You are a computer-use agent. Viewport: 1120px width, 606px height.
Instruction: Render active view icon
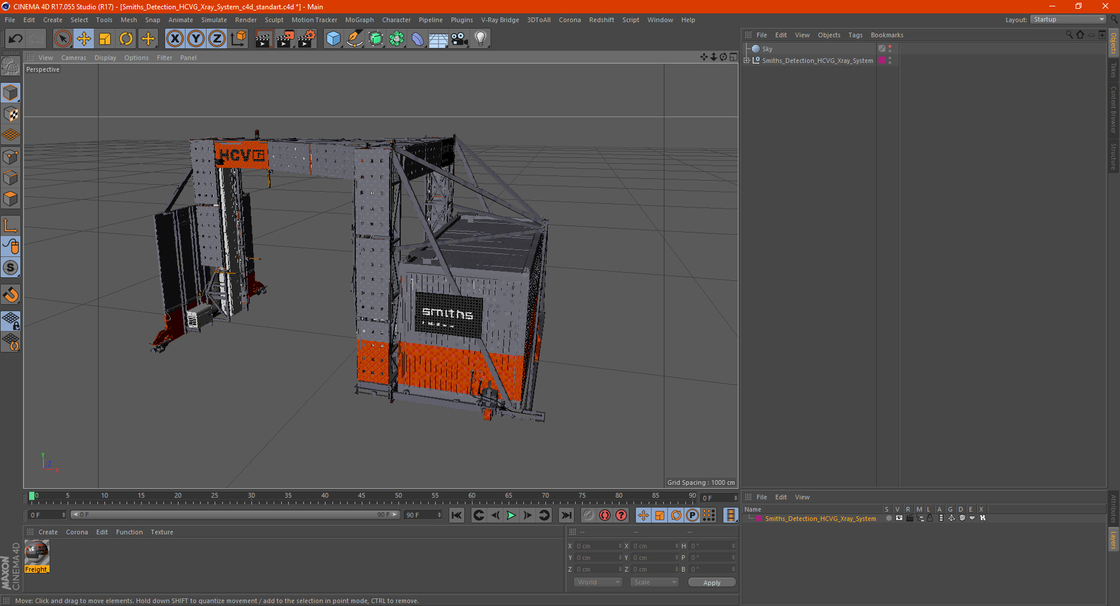coord(264,39)
